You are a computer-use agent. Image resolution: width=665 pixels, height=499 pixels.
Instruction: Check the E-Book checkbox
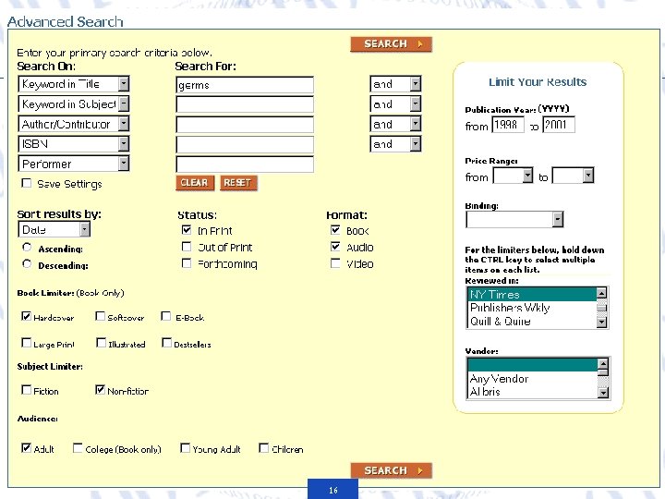click(166, 316)
